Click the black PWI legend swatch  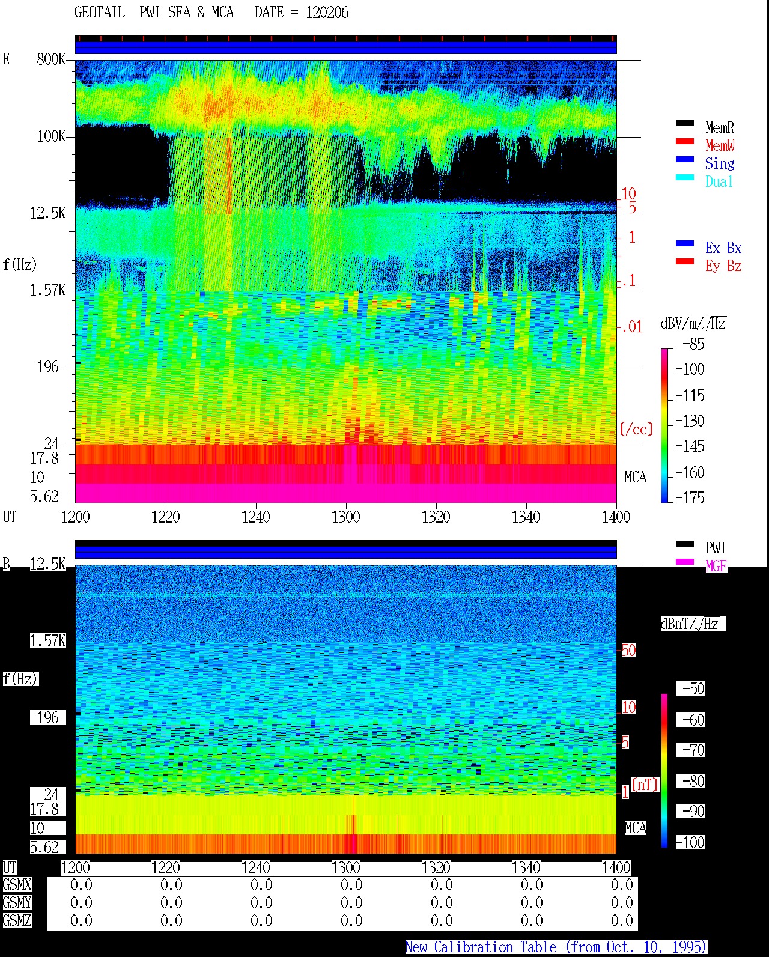point(685,544)
